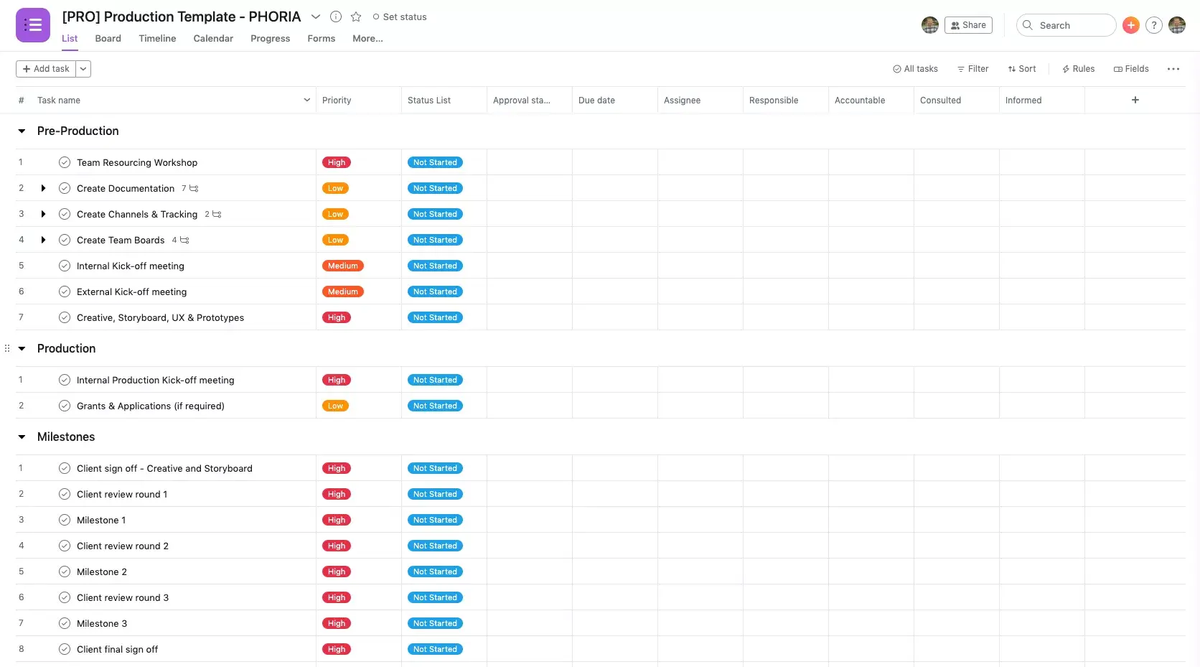Star the project as favorite
The height and width of the screenshot is (667, 1200).
point(356,17)
